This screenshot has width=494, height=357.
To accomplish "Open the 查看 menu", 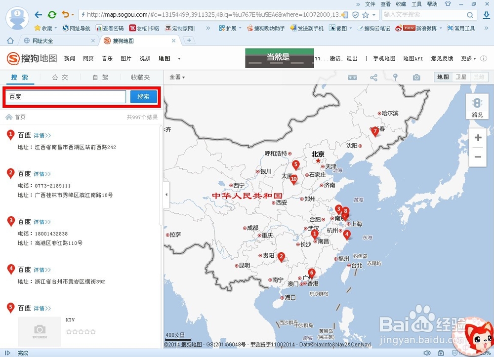I will click(385, 4).
